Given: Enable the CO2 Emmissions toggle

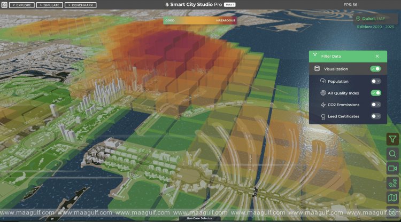Looking at the screenshot, I should click(376, 105).
